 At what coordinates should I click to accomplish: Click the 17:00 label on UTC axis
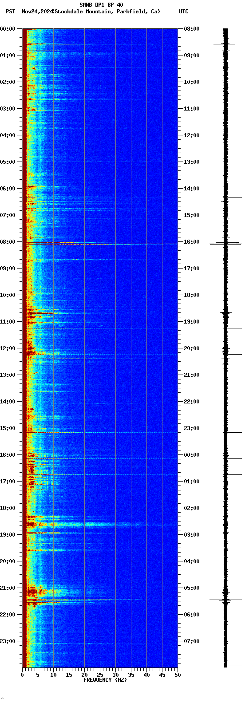[192, 269]
